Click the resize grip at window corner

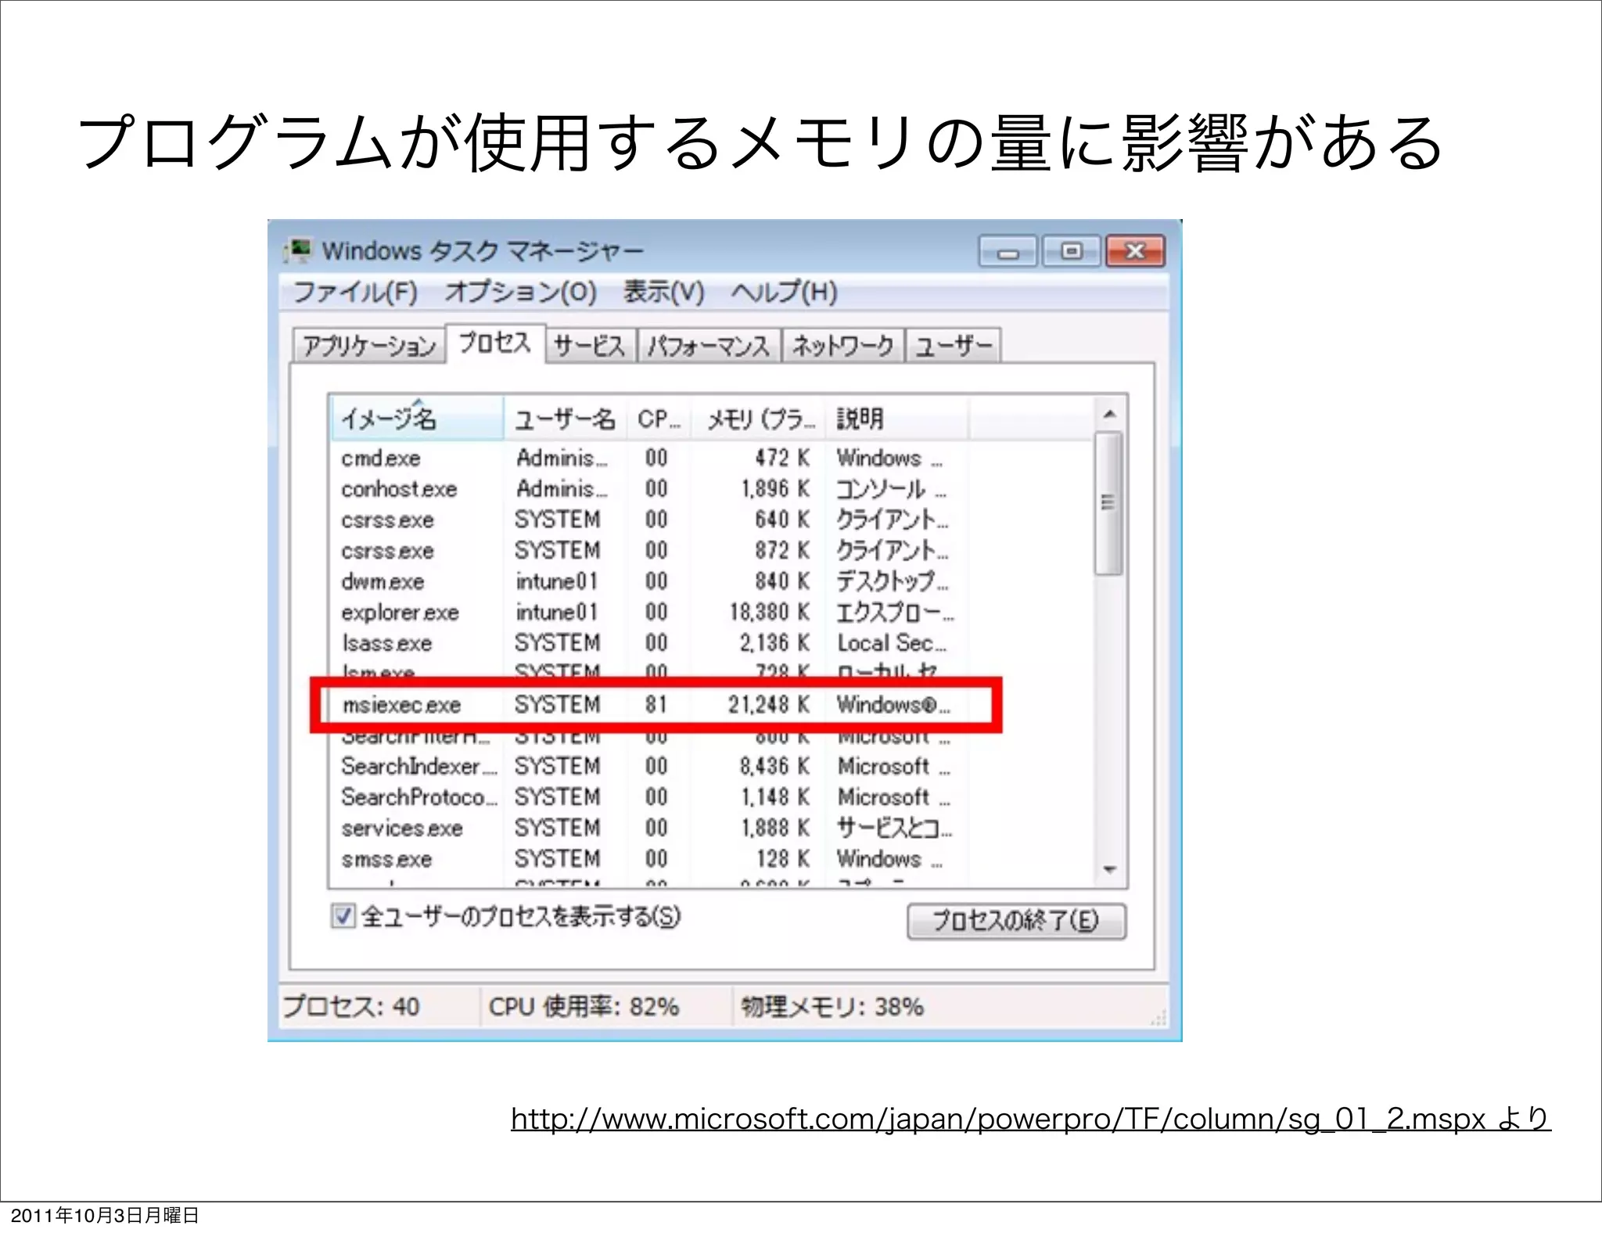point(1159,1019)
